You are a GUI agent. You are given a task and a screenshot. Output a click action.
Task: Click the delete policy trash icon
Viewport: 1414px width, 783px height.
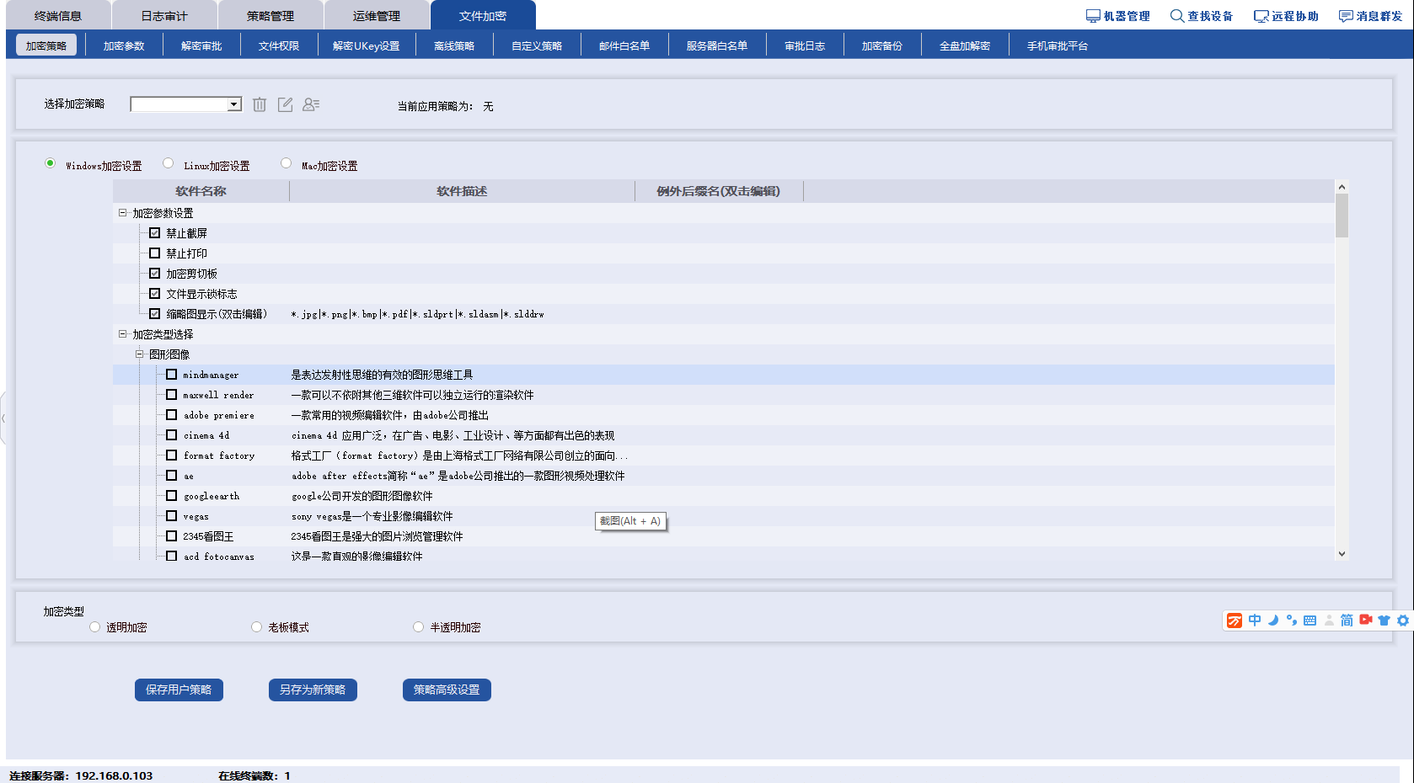[260, 104]
